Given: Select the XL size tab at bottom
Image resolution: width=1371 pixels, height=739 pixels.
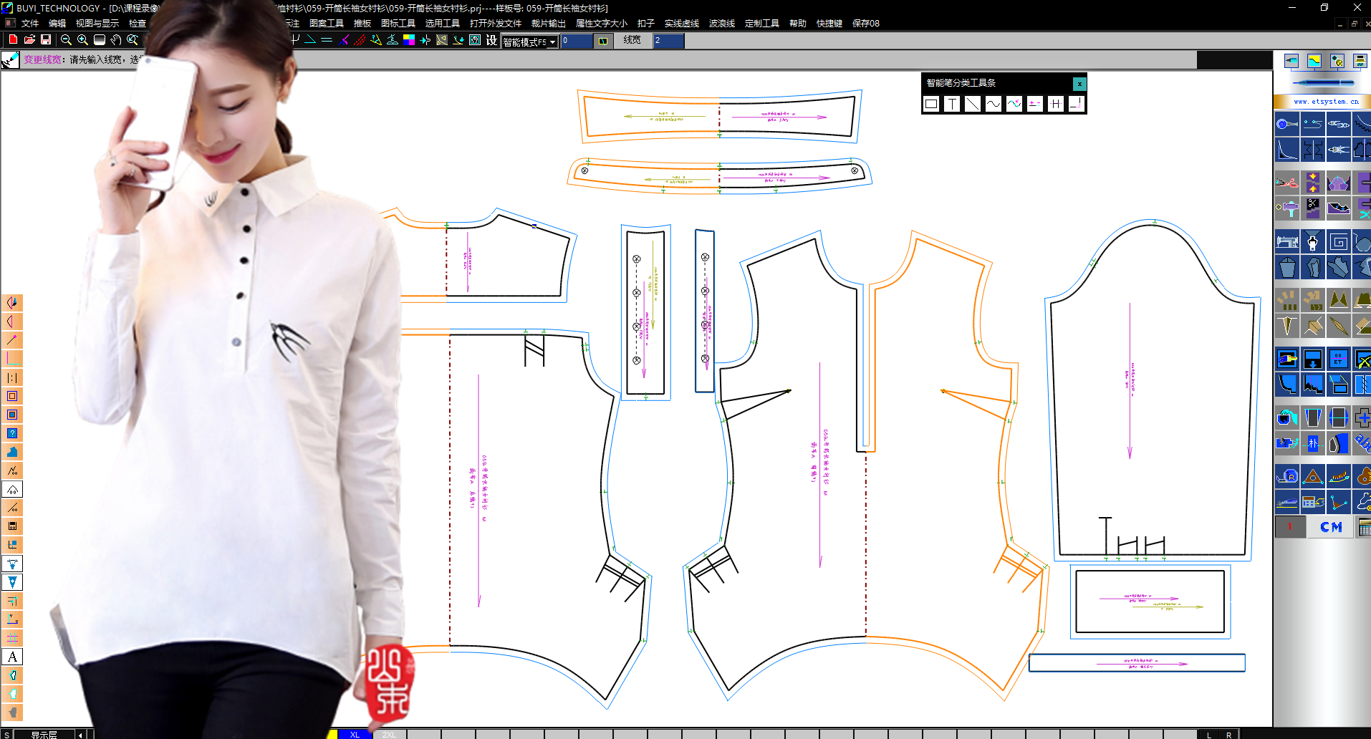Looking at the screenshot, I should [x=355, y=735].
